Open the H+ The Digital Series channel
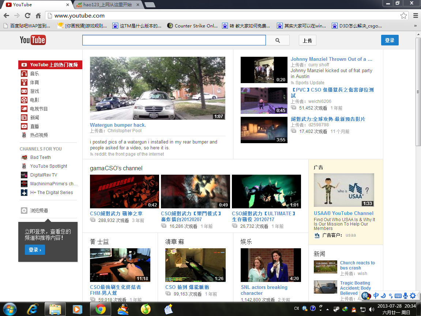Image resolution: width=421 pixels, height=316 pixels. click(51, 192)
